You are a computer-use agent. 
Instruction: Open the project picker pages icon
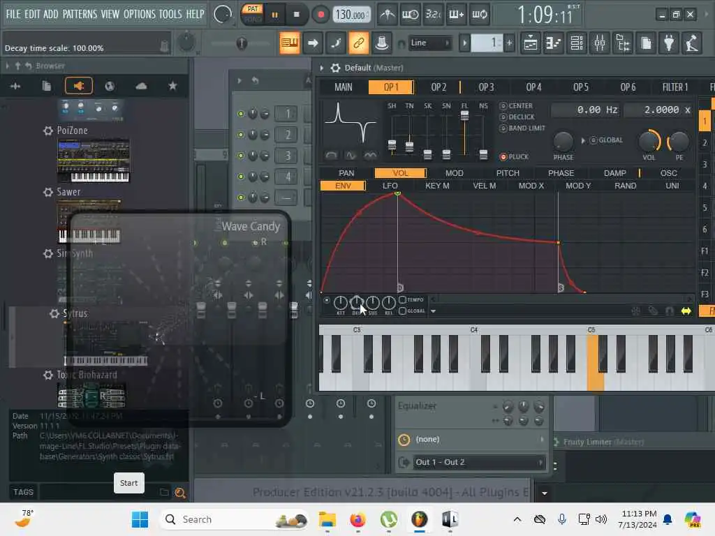pyautogui.click(x=646, y=43)
